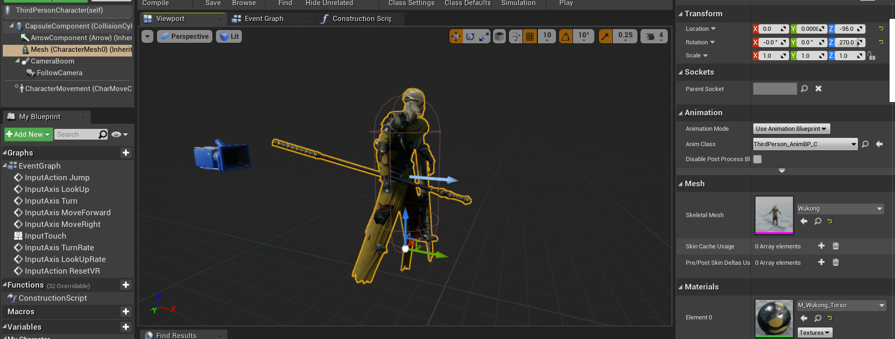Viewport: 895px width, 339px height.
Task: Select InputTouch event
Action: coord(45,236)
